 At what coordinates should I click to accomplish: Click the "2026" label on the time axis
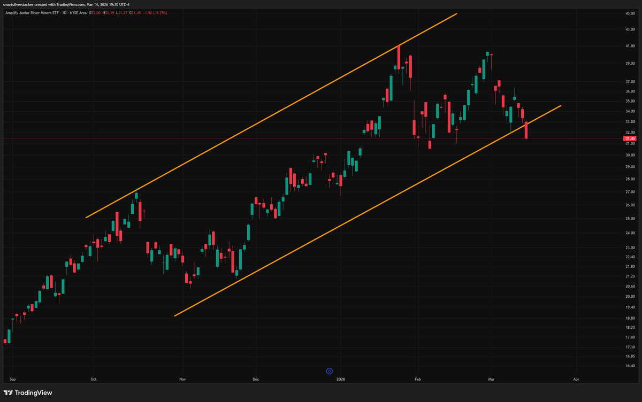(340, 379)
